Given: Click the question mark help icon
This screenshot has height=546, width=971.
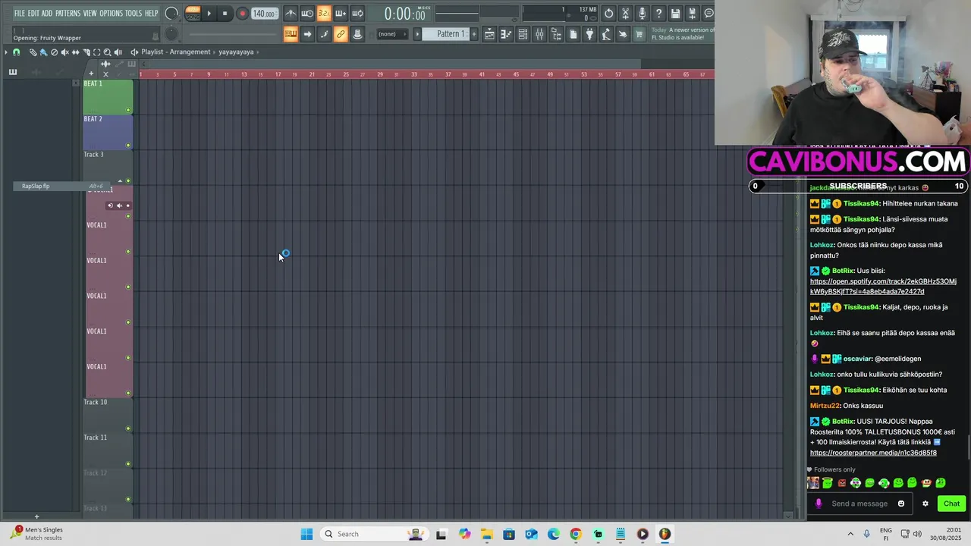Looking at the screenshot, I should [658, 13].
